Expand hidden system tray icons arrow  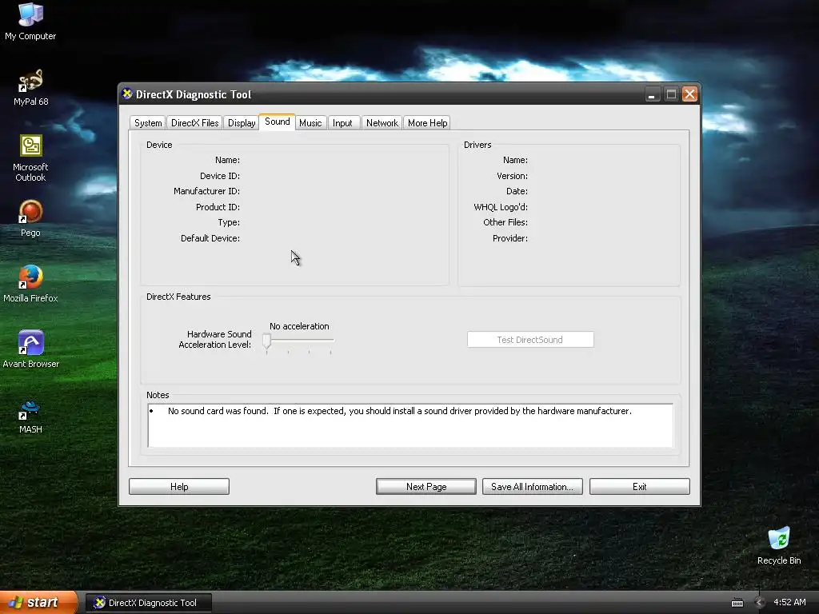pos(760,603)
